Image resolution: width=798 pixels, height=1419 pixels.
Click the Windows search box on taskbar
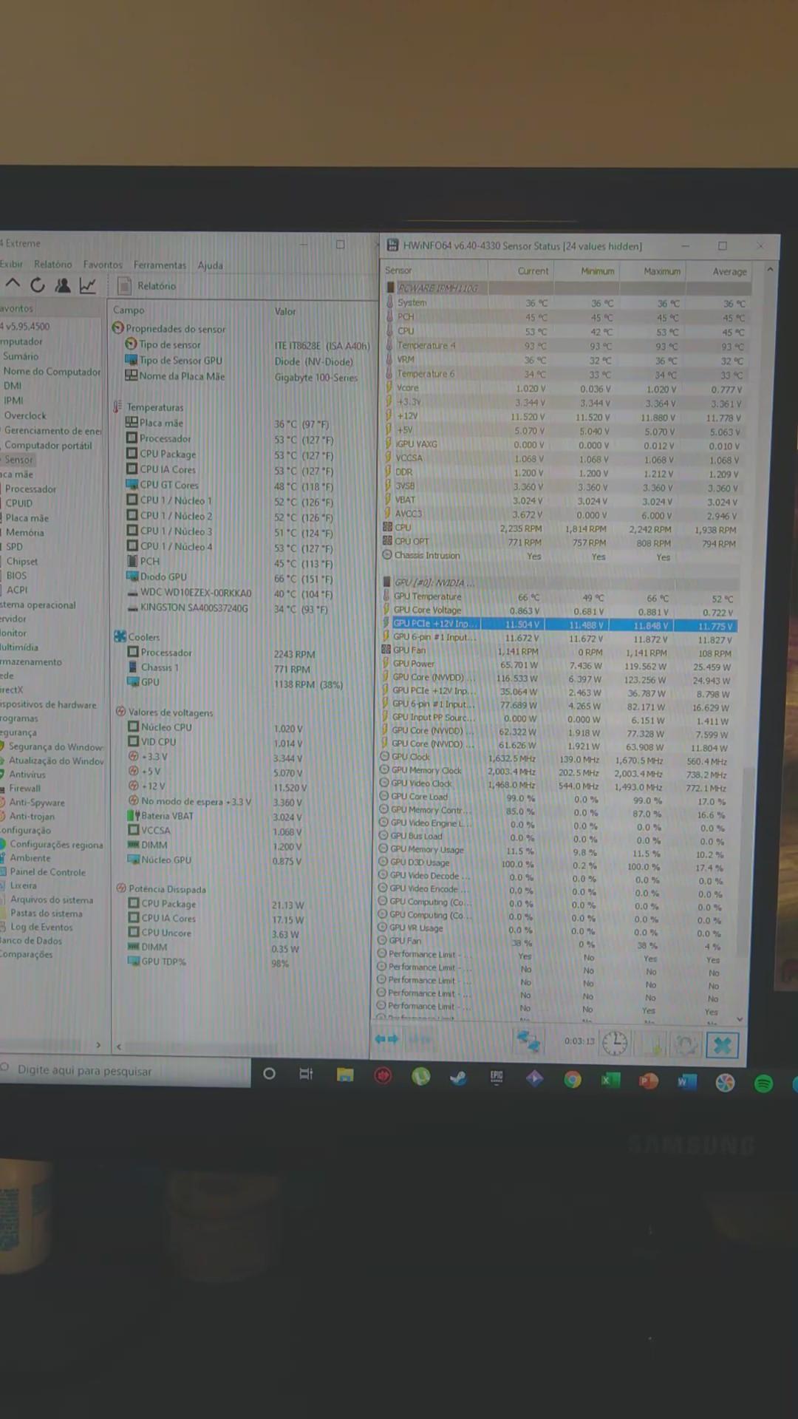126,1070
